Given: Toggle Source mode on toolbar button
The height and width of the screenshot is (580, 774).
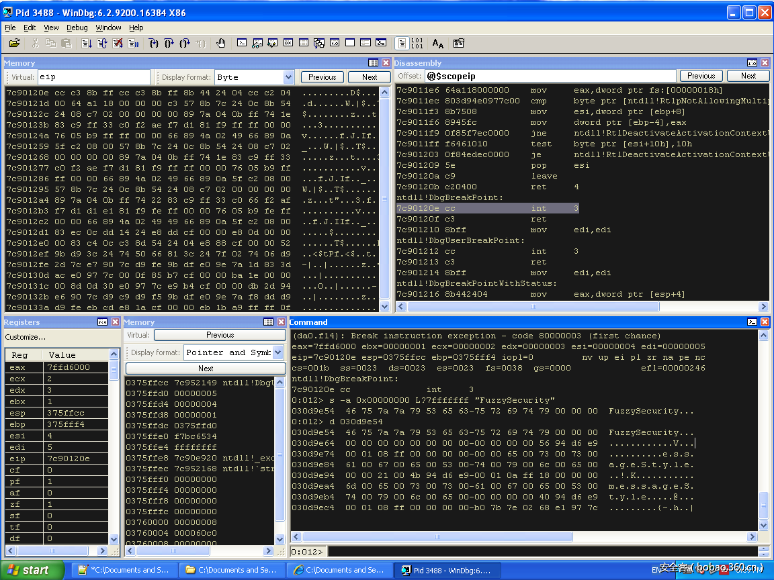Looking at the screenshot, I should [402, 43].
